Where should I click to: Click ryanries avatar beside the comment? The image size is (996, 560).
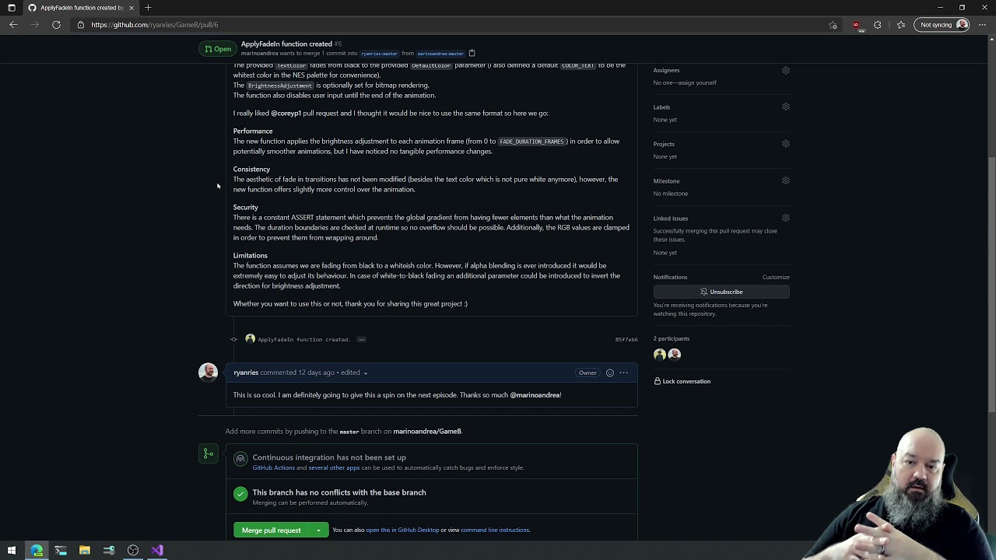click(208, 372)
